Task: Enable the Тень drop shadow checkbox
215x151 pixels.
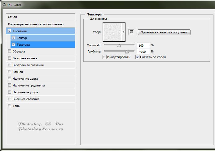Action: 9,106
